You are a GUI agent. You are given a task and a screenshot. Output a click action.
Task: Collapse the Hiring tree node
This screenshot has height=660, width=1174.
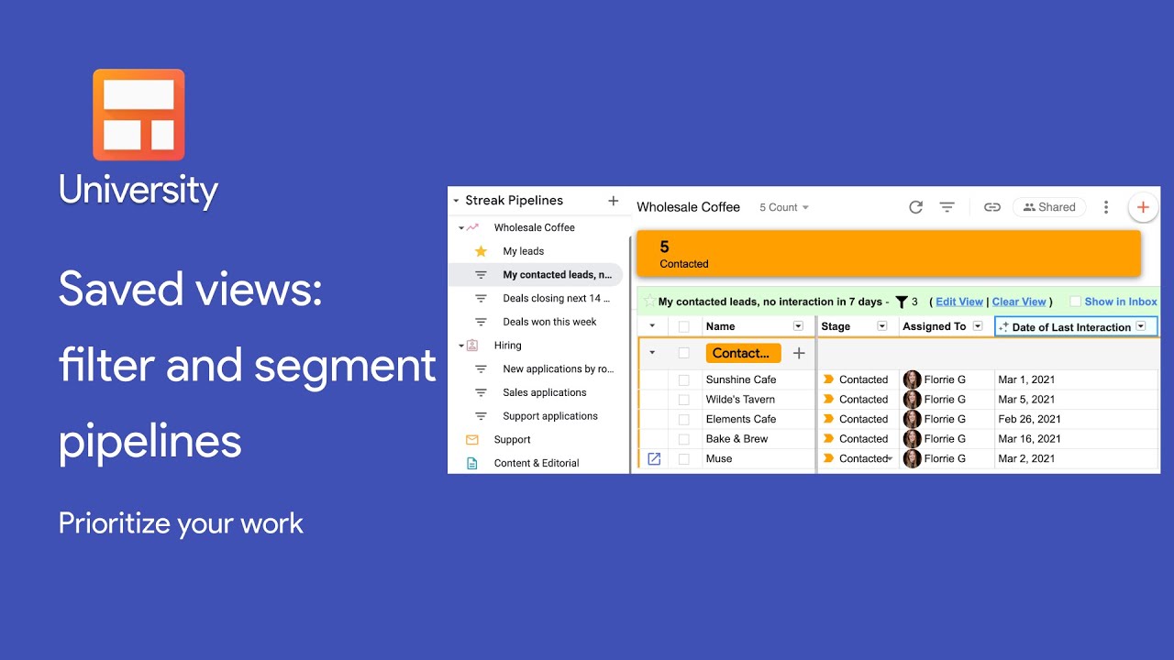click(x=460, y=346)
